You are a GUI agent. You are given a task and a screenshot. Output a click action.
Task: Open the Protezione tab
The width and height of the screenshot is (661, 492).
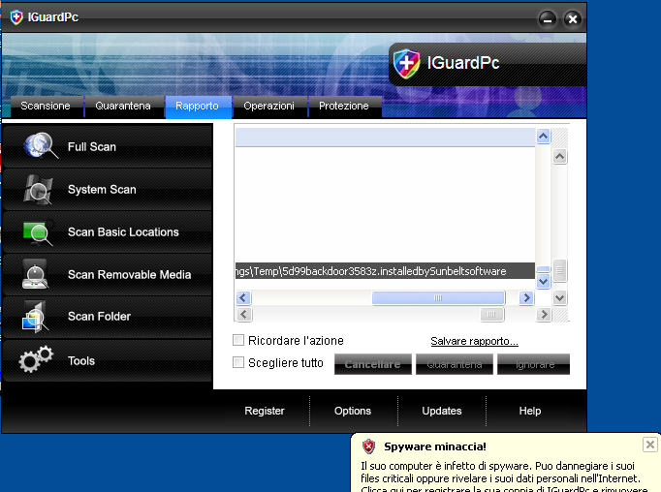pos(344,107)
